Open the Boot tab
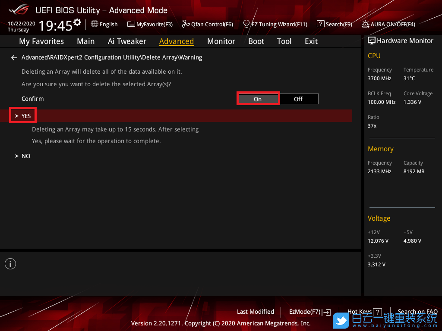Image resolution: width=442 pixels, height=331 pixels. click(x=256, y=41)
